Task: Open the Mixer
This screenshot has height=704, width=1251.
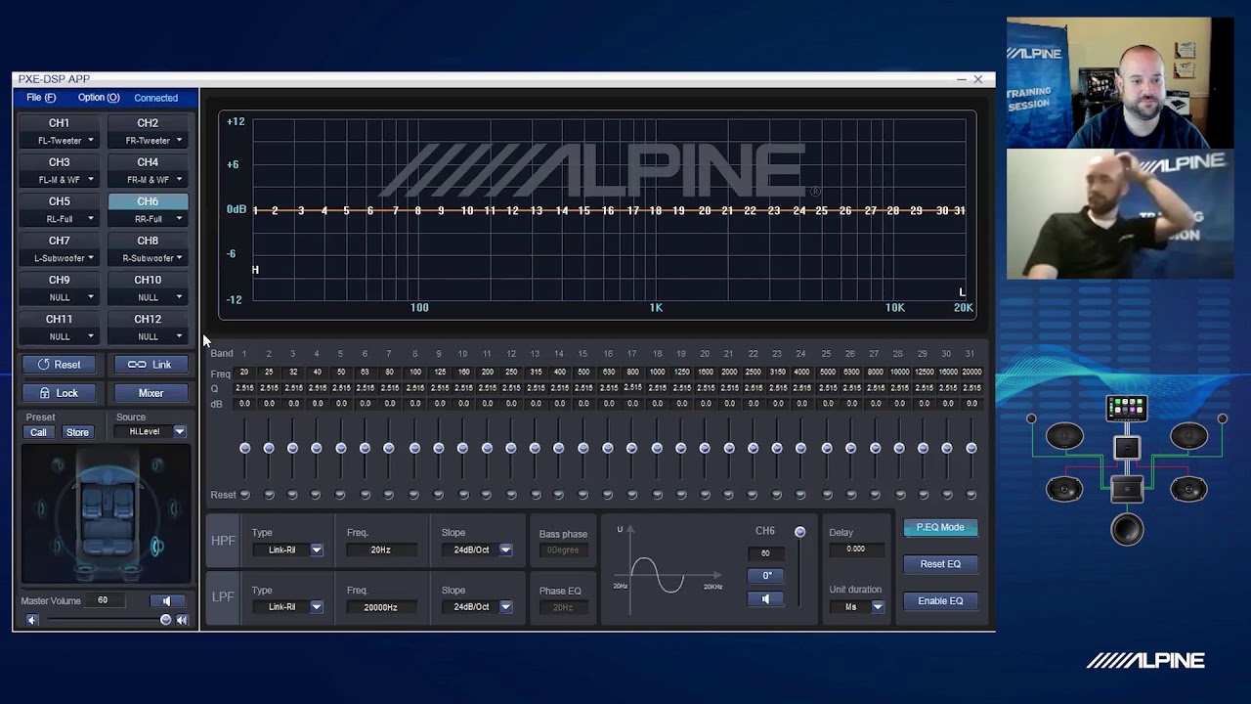Action: coord(151,393)
